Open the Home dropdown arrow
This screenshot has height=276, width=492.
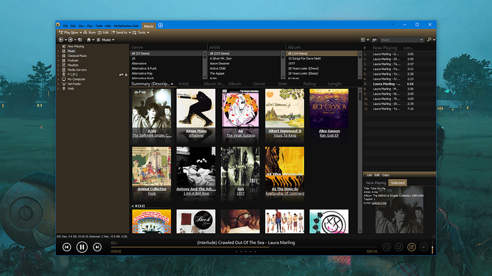93,40
